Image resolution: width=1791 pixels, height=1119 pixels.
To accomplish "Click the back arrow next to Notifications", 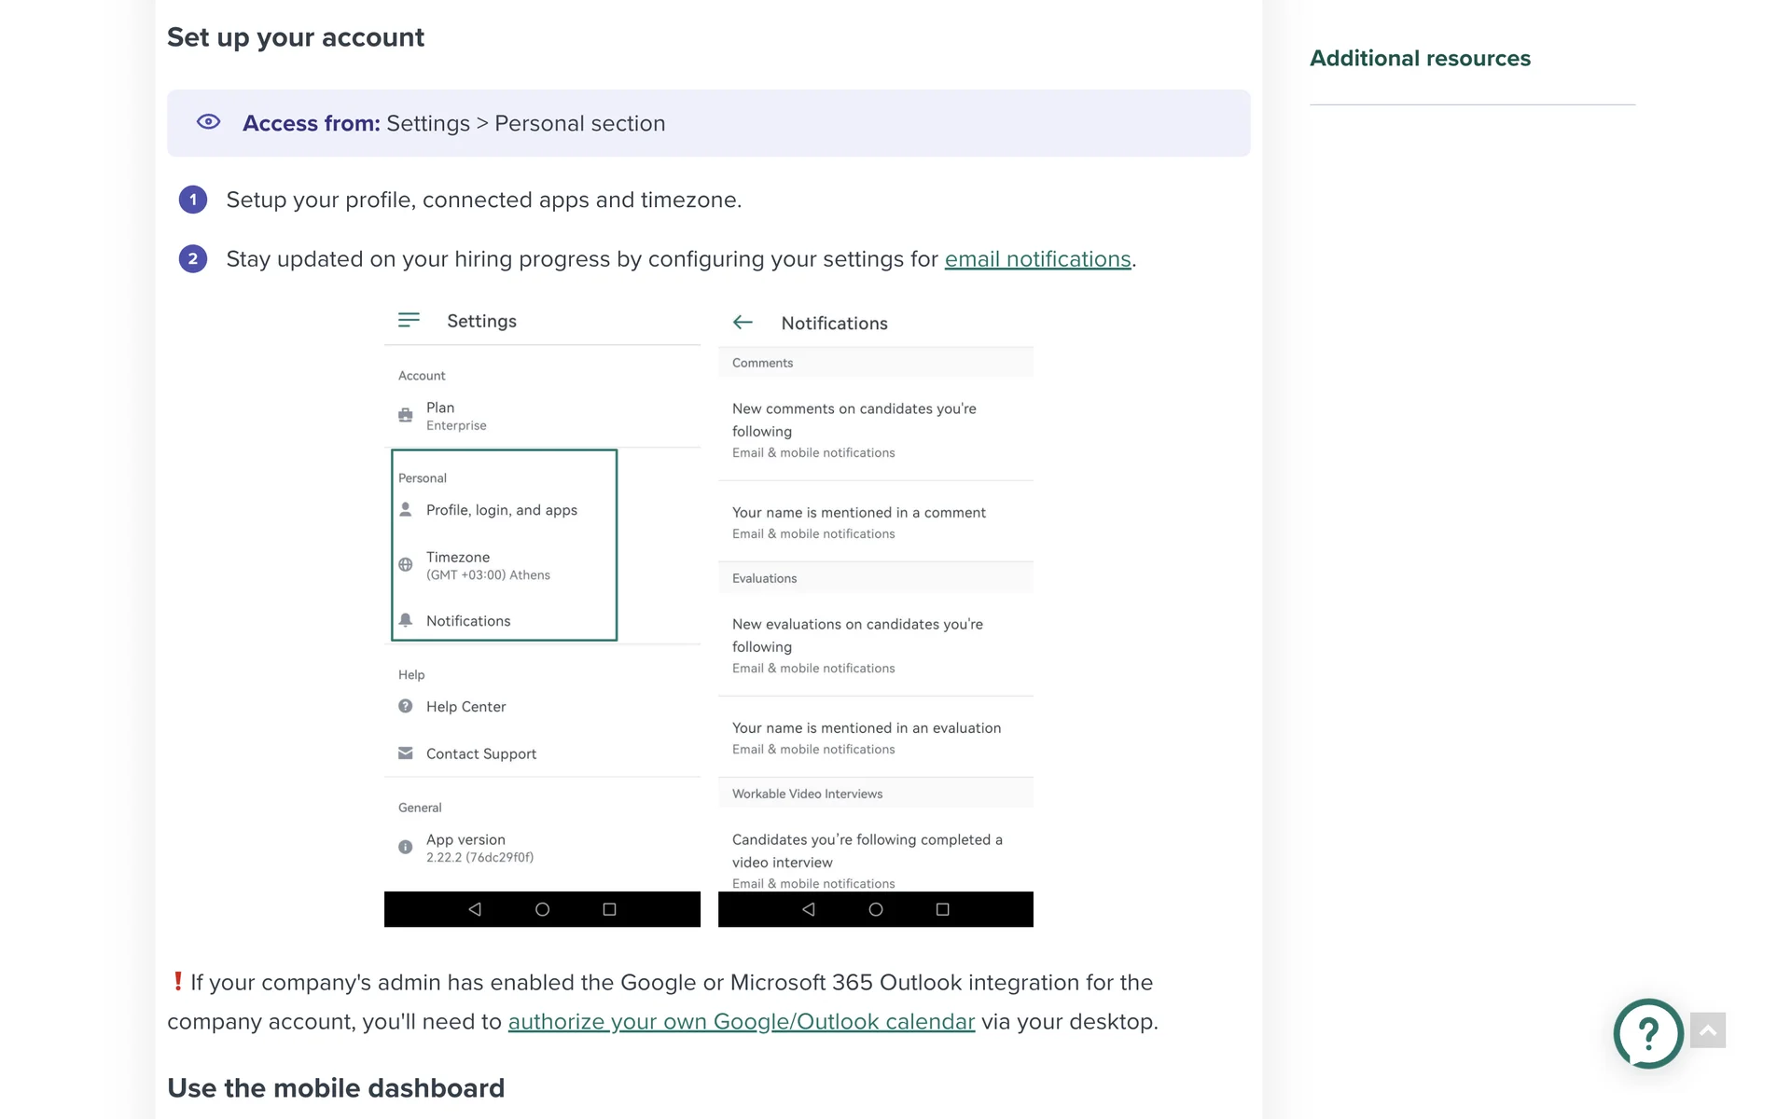I will click(x=743, y=322).
